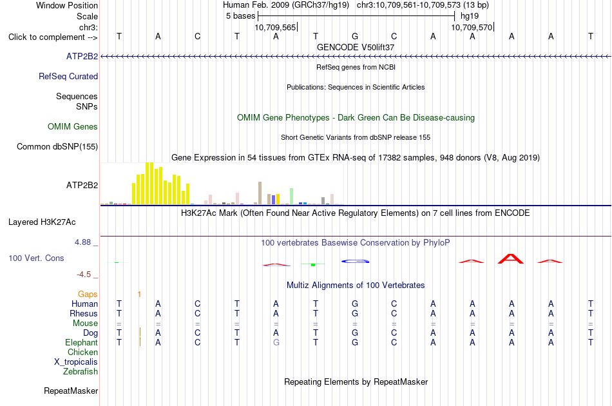This screenshot has height=406, width=612.
Task: Click 'Multiz Alignments of 100 Vertebrates' title
Action: click(x=356, y=285)
